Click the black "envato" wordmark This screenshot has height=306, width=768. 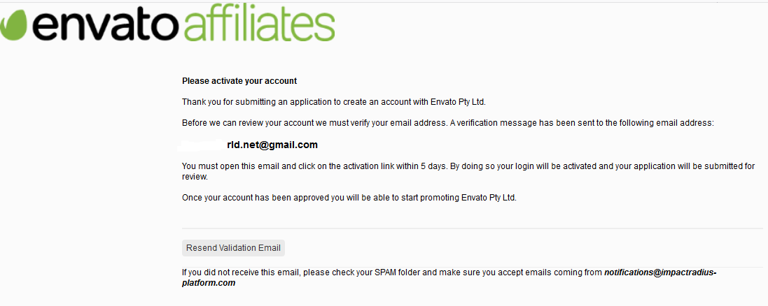104,25
